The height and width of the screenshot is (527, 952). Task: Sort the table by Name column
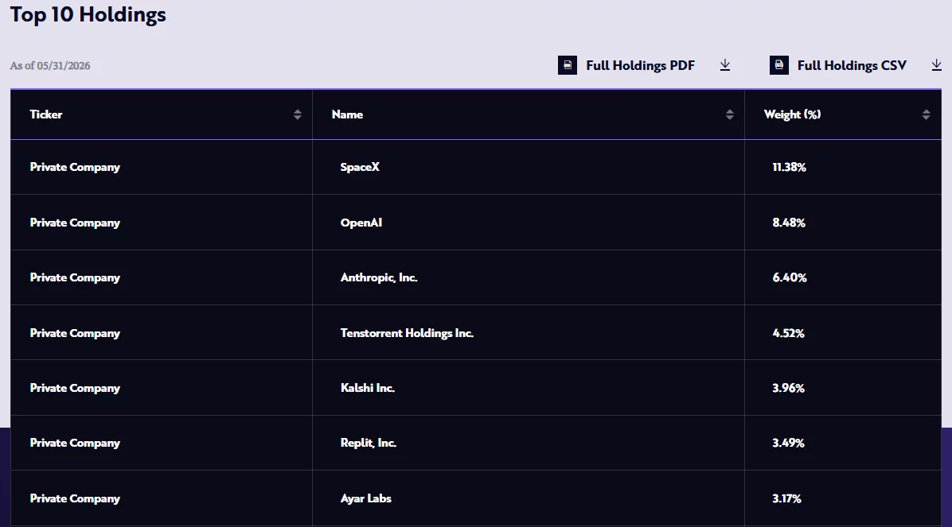click(x=729, y=114)
